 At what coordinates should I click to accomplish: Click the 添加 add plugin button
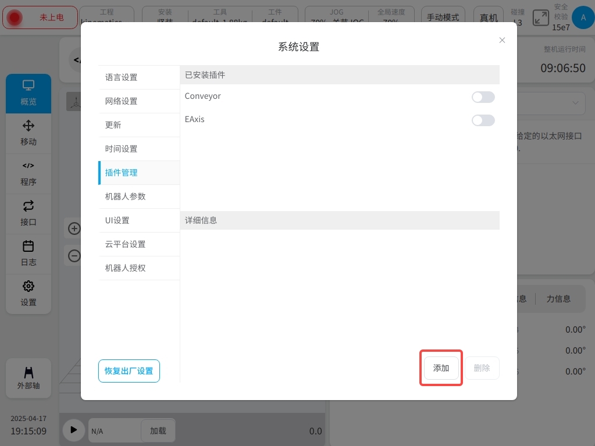point(441,368)
